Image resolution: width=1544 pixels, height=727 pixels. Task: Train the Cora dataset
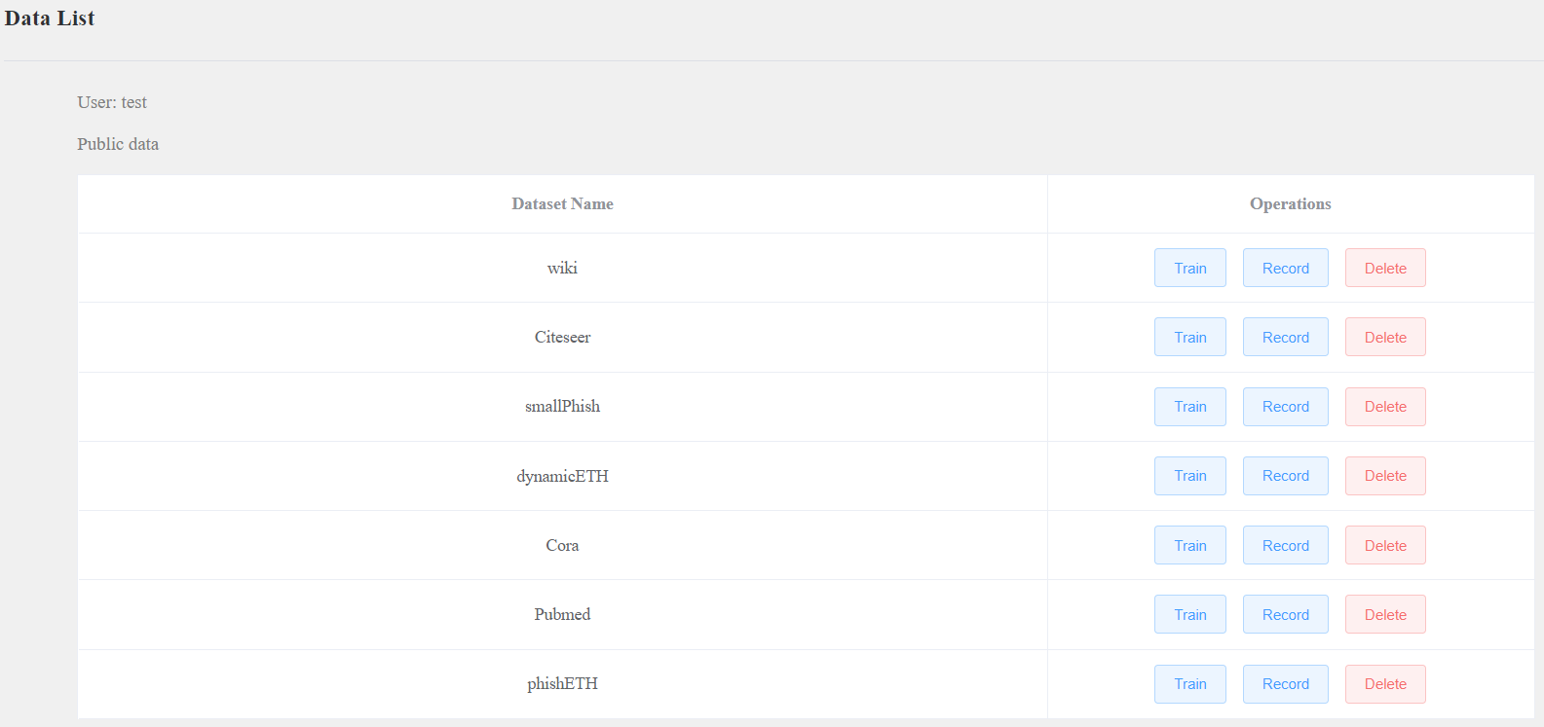tap(1189, 545)
